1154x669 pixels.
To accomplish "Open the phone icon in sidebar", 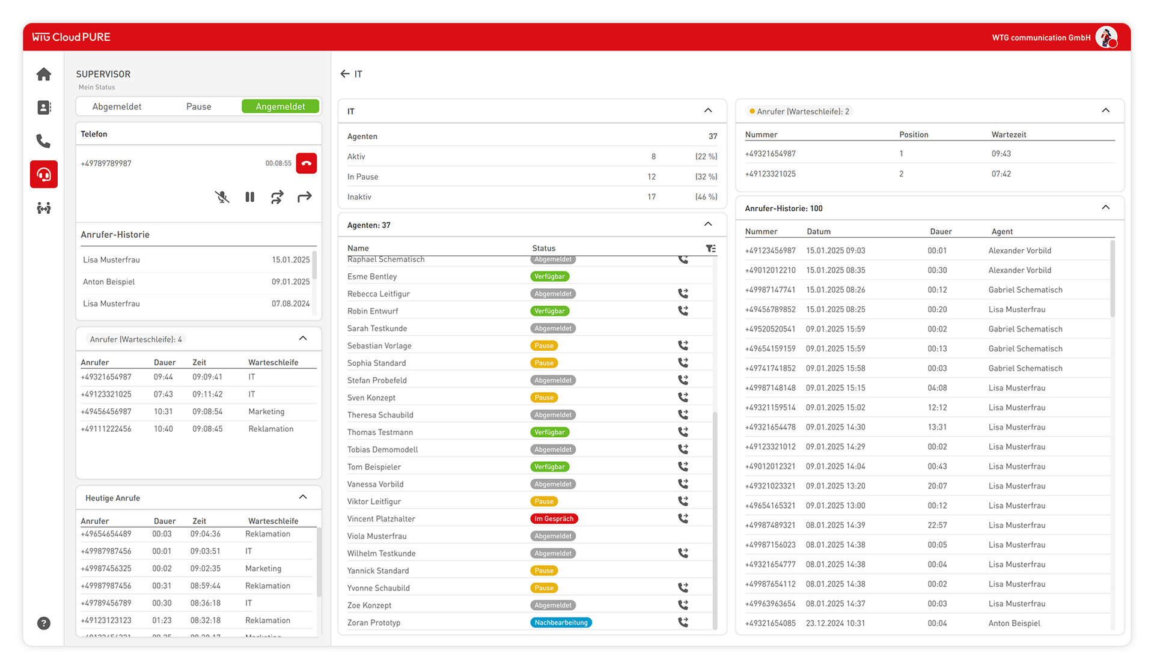I will [44, 141].
